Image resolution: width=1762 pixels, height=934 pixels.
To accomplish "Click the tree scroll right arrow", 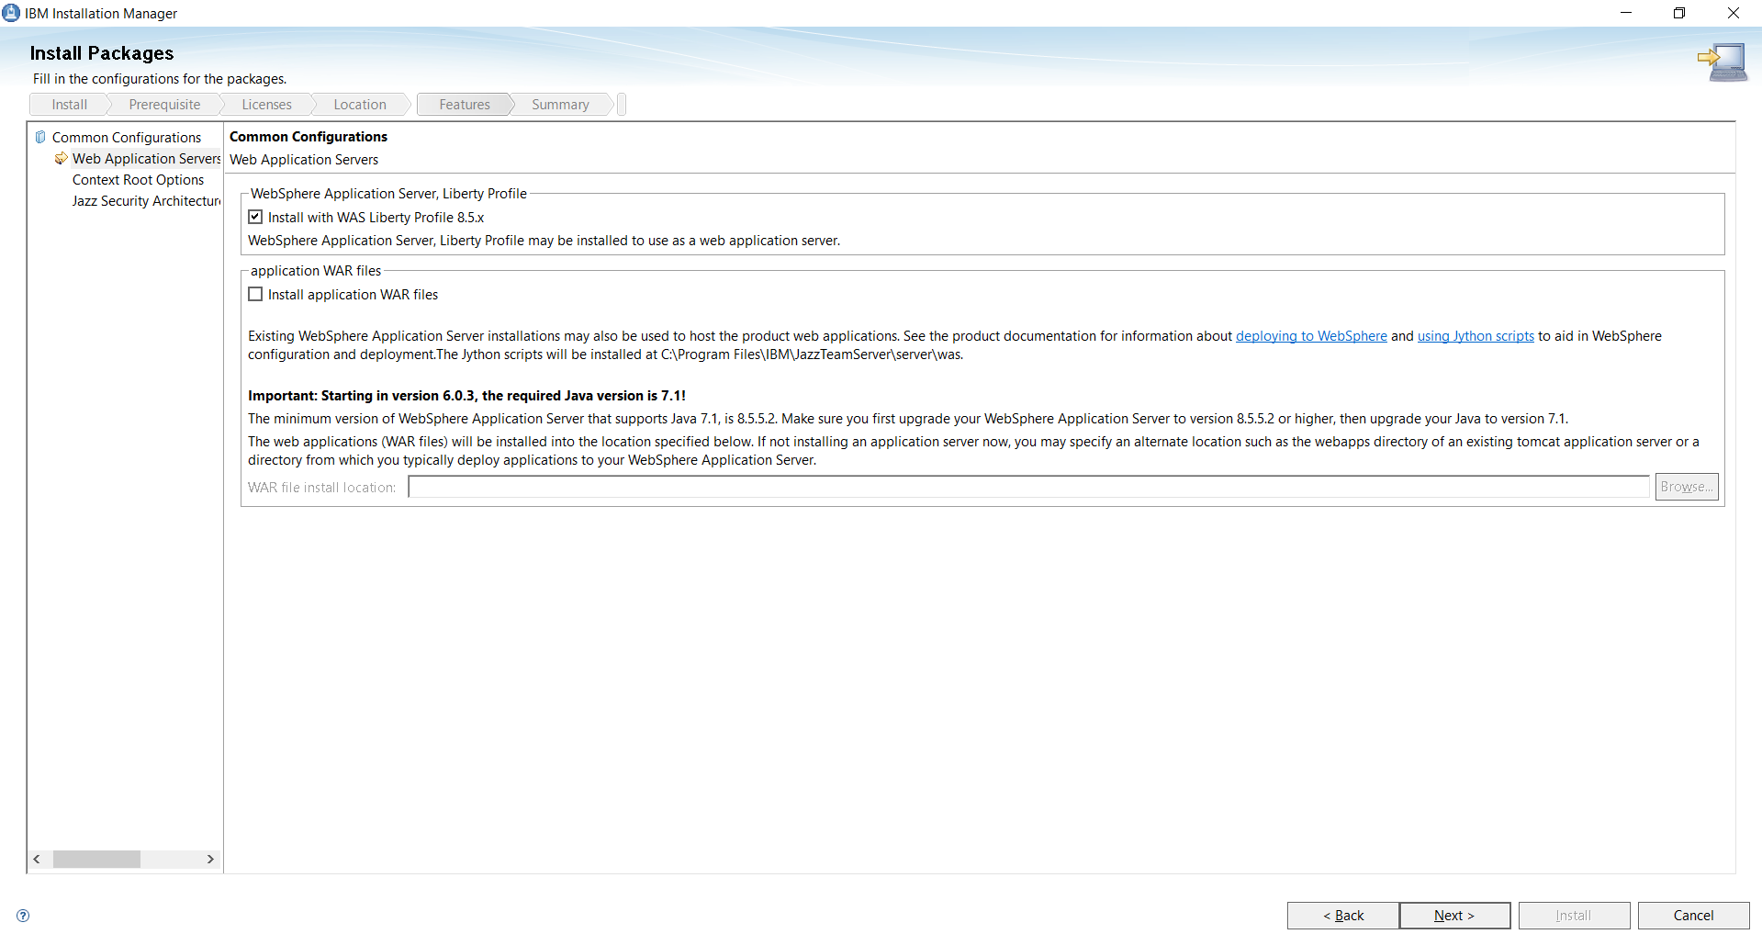I will tap(210, 860).
